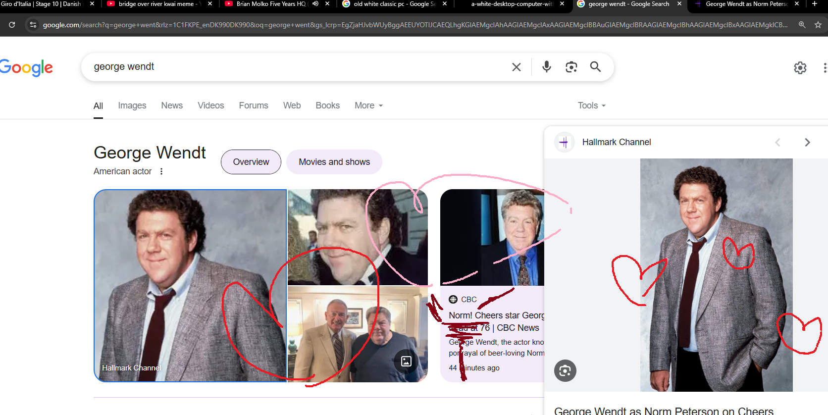Go to next image in preview panel
Viewport: 828px width, 415px height.
pos(807,143)
